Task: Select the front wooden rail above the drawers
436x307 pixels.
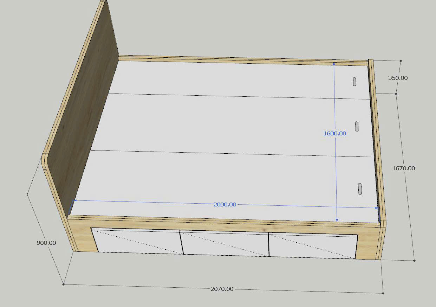Action: (225, 224)
